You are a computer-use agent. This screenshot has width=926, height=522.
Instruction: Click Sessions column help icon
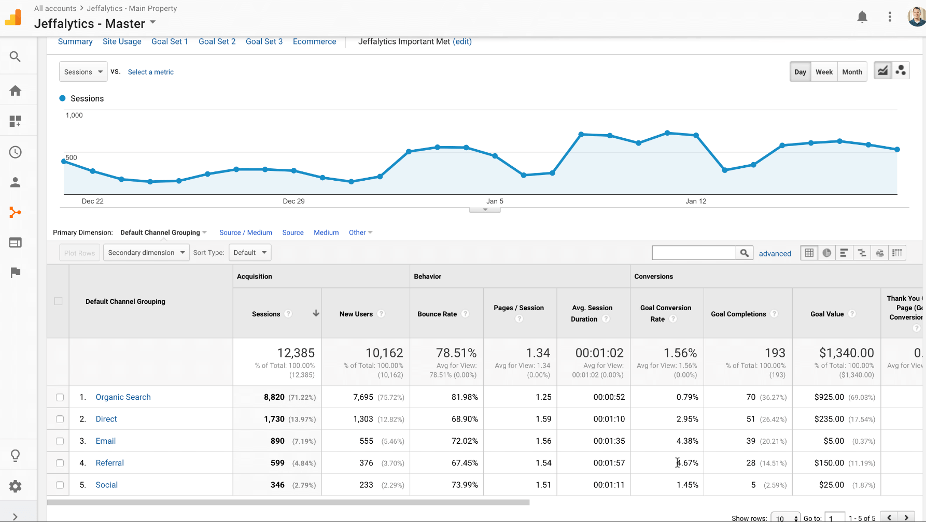(x=288, y=314)
